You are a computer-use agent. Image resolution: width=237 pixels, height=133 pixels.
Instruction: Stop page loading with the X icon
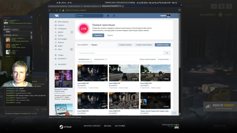[57, 10]
